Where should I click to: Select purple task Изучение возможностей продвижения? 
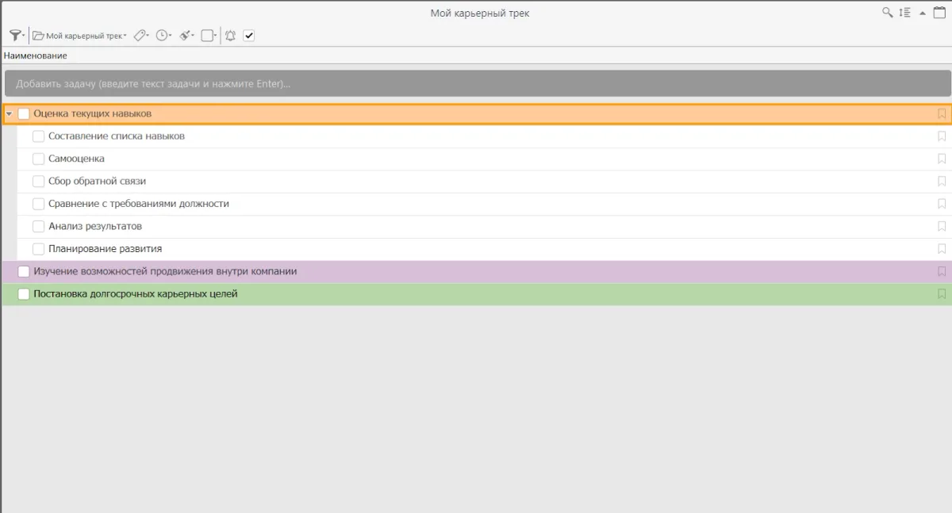[x=165, y=272]
